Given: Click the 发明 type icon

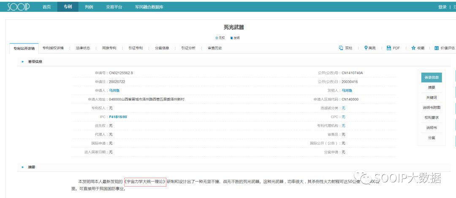Looking at the screenshot, I should [232, 38].
